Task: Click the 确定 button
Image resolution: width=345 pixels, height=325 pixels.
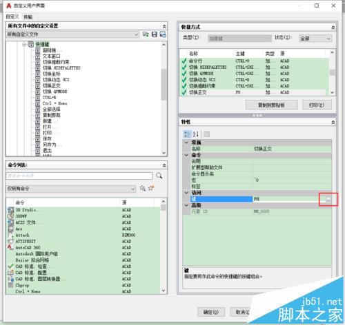Action: [x=211, y=312]
